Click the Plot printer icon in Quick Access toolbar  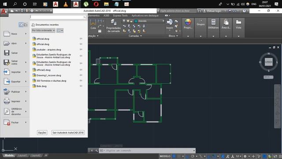32,11
